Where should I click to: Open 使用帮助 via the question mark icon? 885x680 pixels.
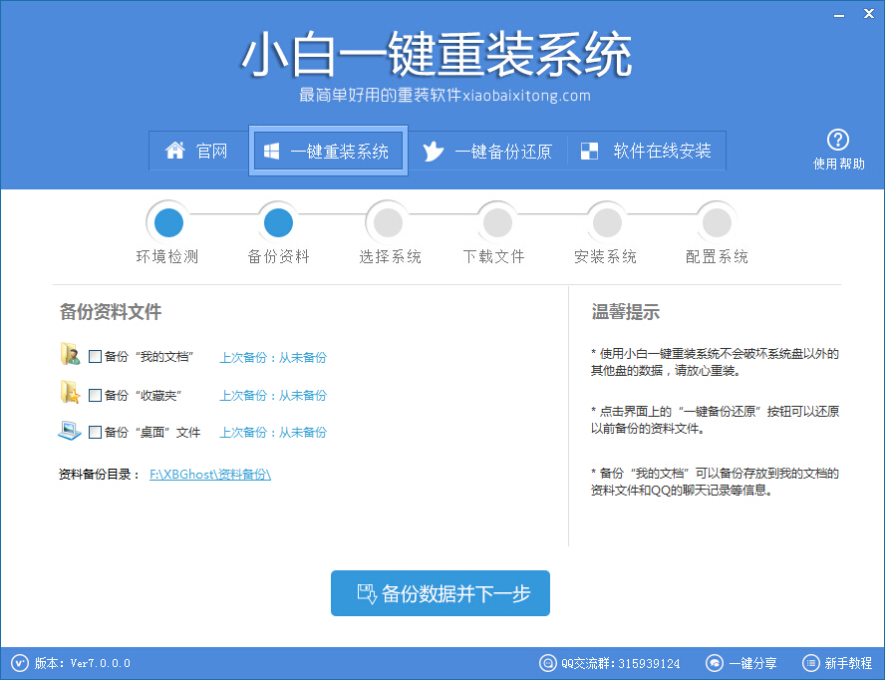click(x=838, y=140)
